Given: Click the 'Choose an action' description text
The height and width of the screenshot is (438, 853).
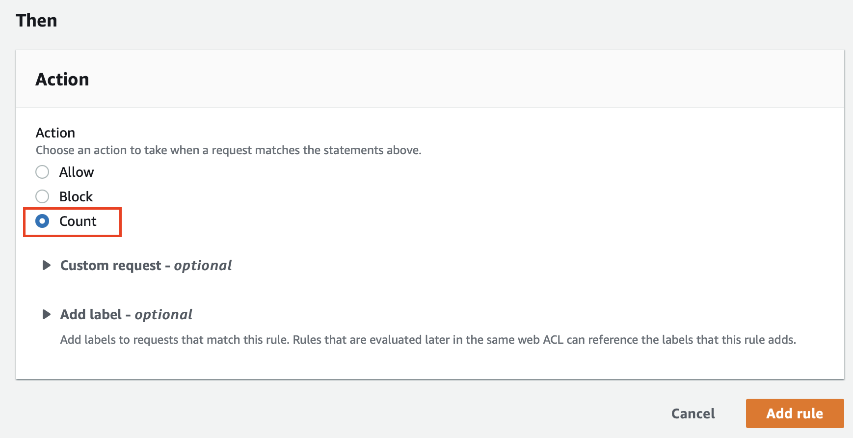Looking at the screenshot, I should 229,150.
